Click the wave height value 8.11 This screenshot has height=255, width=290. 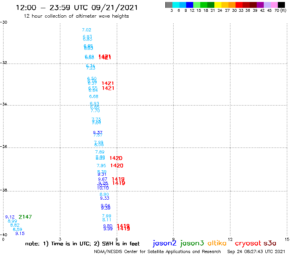click(107, 220)
